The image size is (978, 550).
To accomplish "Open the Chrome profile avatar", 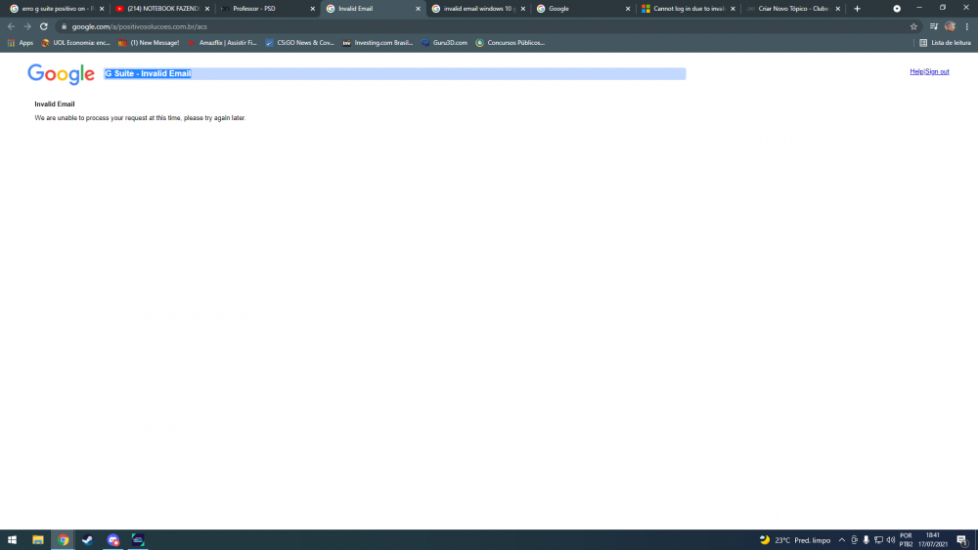I will [x=950, y=26].
